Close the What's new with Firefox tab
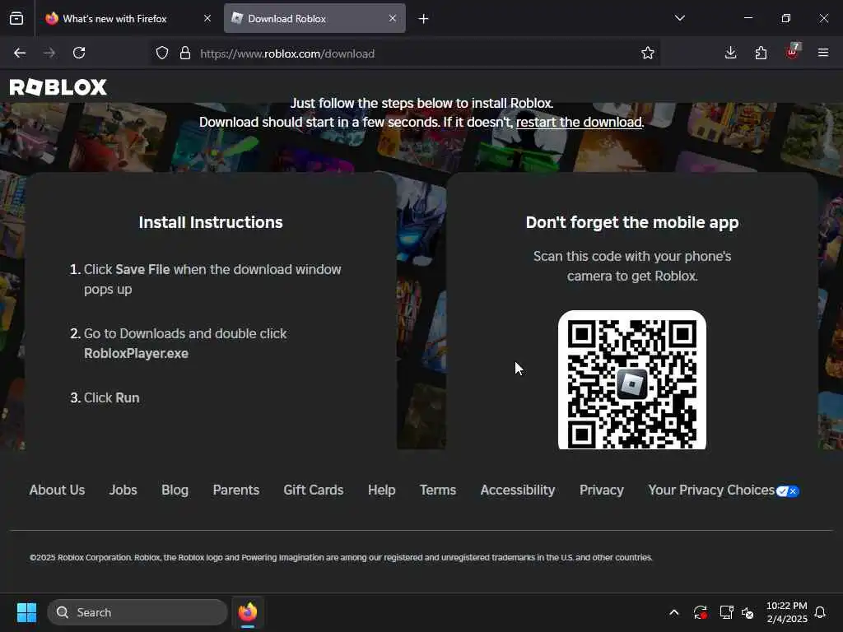Viewport: 843px width, 632px height. (207, 18)
